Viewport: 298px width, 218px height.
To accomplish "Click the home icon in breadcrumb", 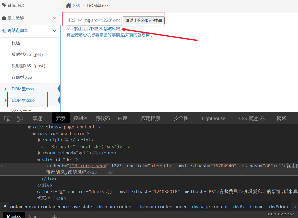I will [68, 6].
